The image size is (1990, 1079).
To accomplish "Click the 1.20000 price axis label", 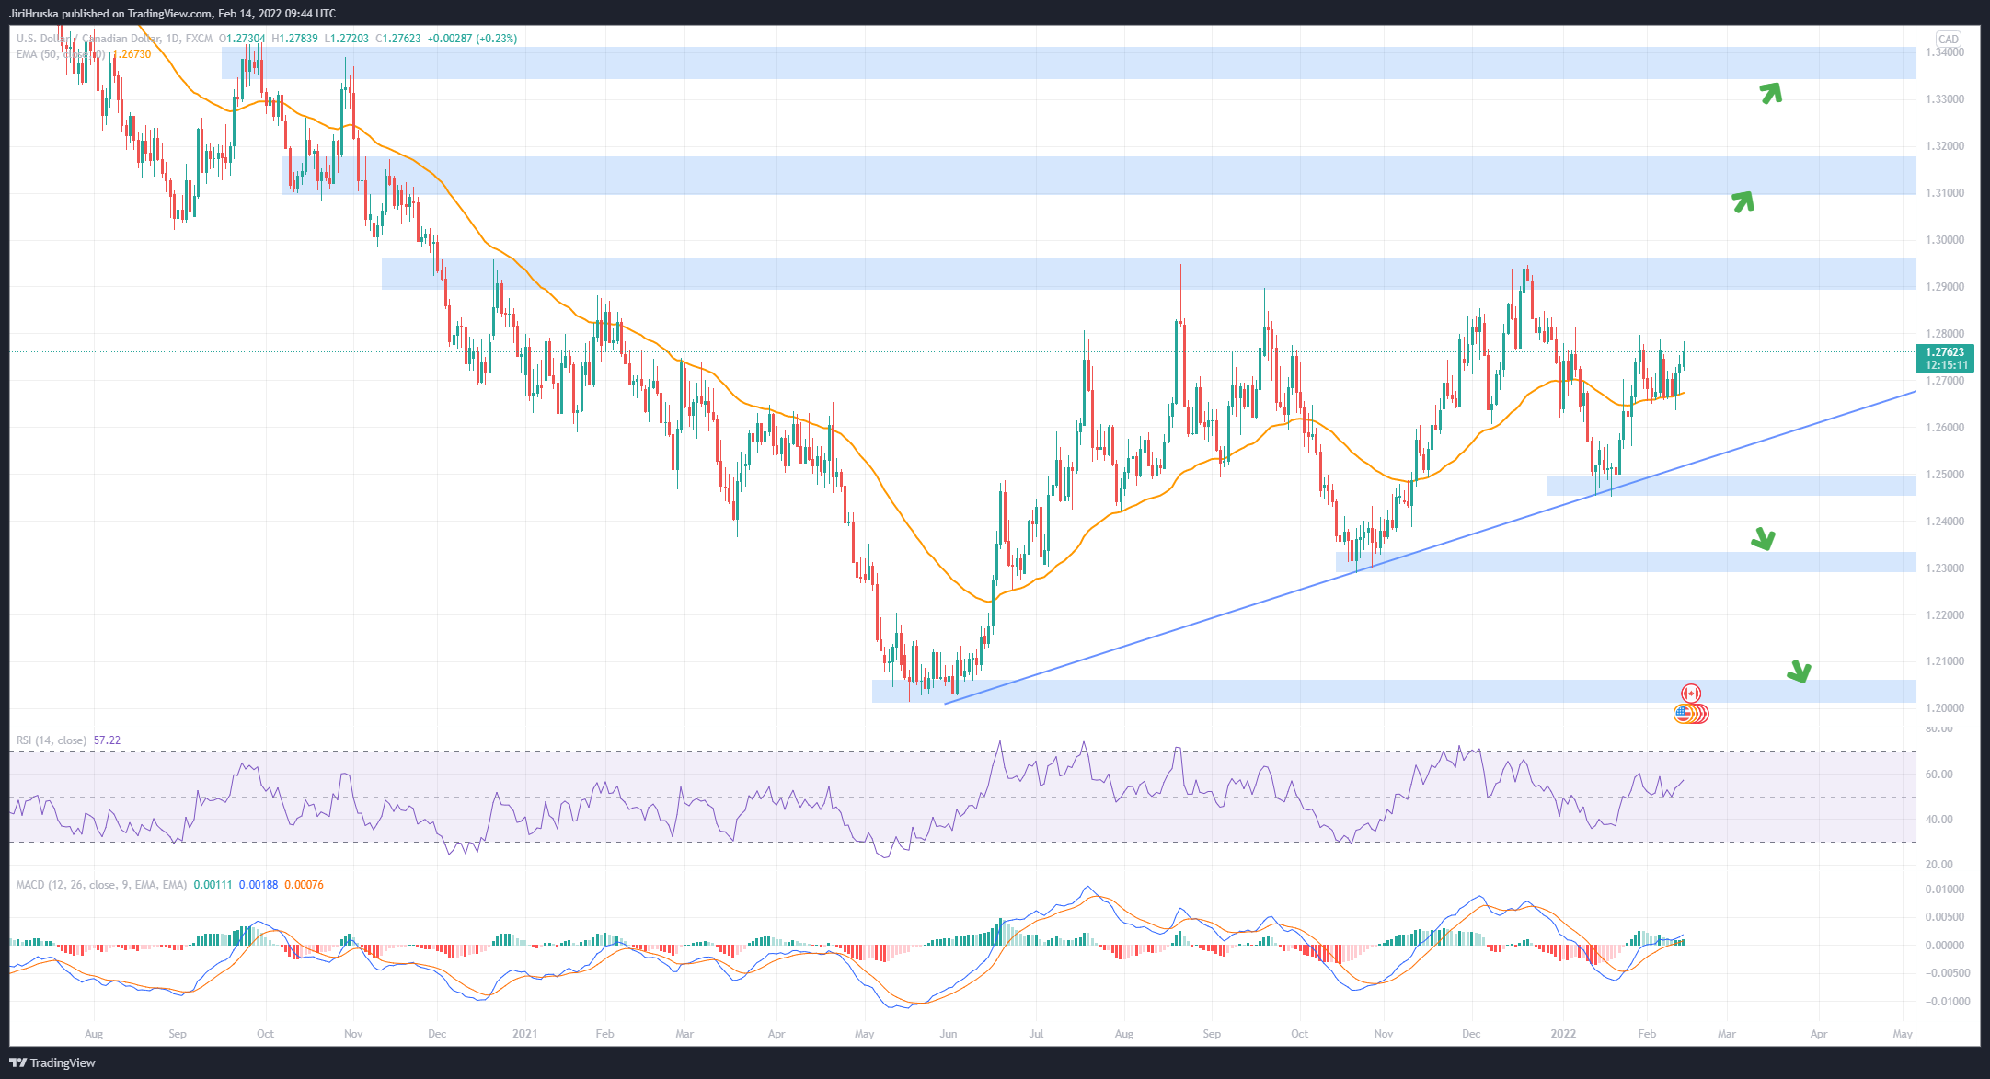I will (x=1945, y=708).
